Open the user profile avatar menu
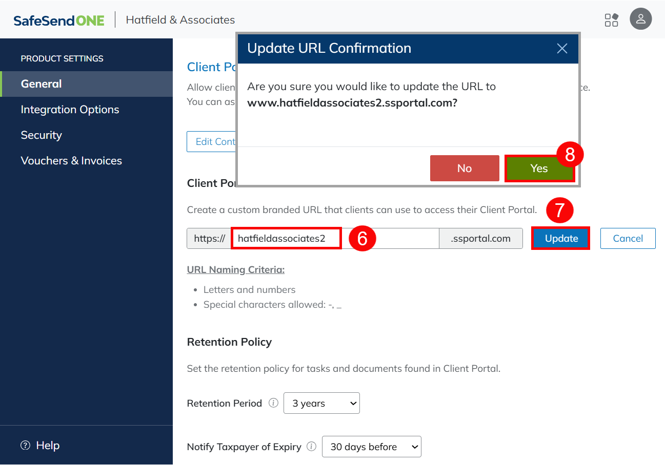Viewport: 665px width, 465px height. (640, 19)
